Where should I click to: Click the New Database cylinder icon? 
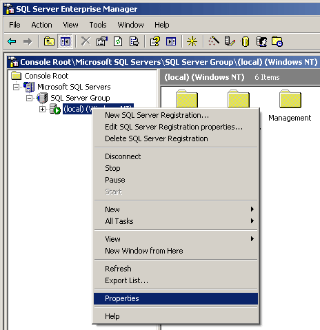pos(245,42)
